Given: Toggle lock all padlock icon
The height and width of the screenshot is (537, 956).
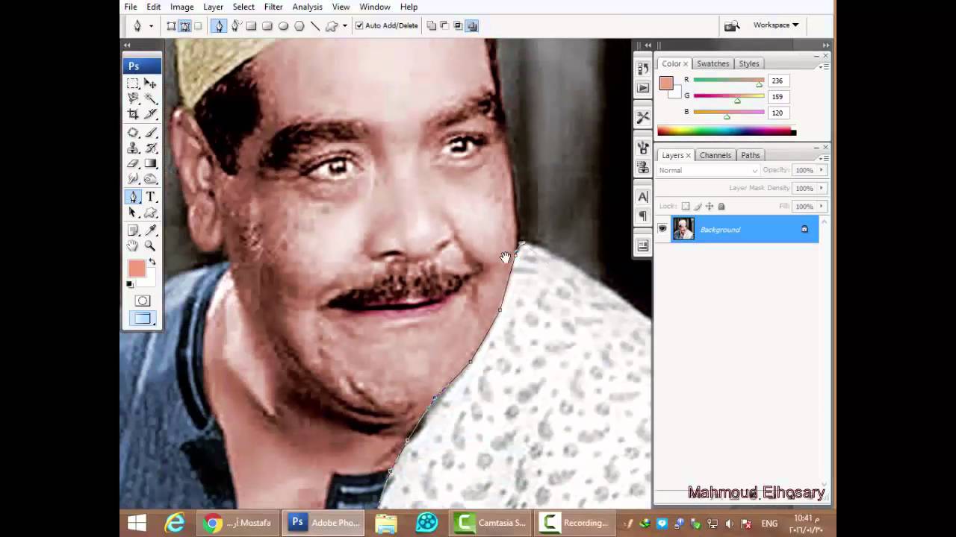Looking at the screenshot, I should [x=721, y=207].
